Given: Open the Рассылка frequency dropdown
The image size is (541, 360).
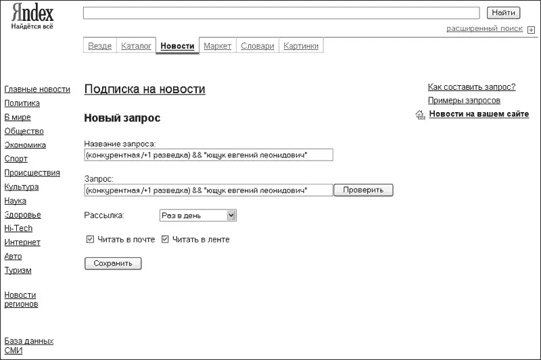Looking at the screenshot, I should tap(198, 215).
